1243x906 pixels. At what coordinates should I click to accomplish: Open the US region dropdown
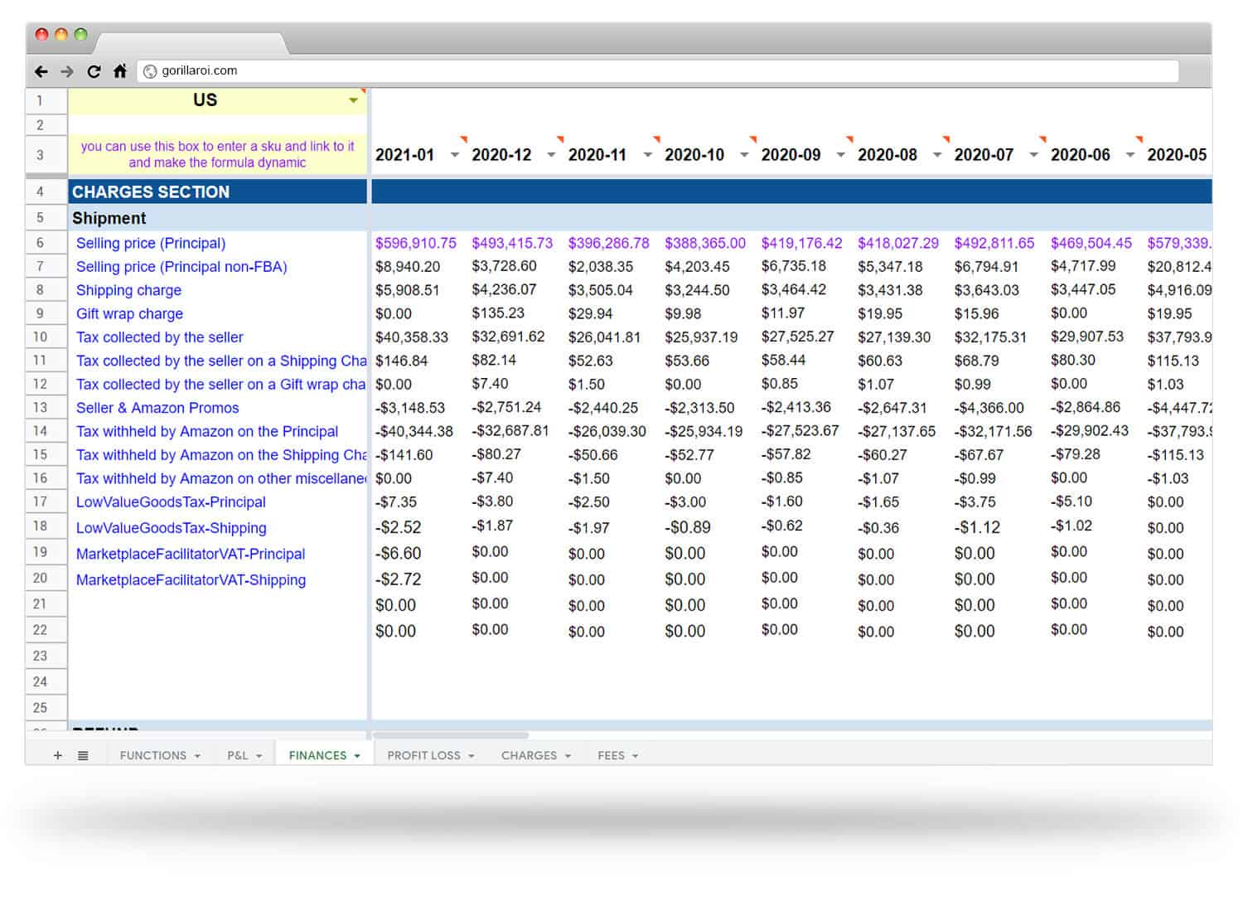[x=355, y=99]
